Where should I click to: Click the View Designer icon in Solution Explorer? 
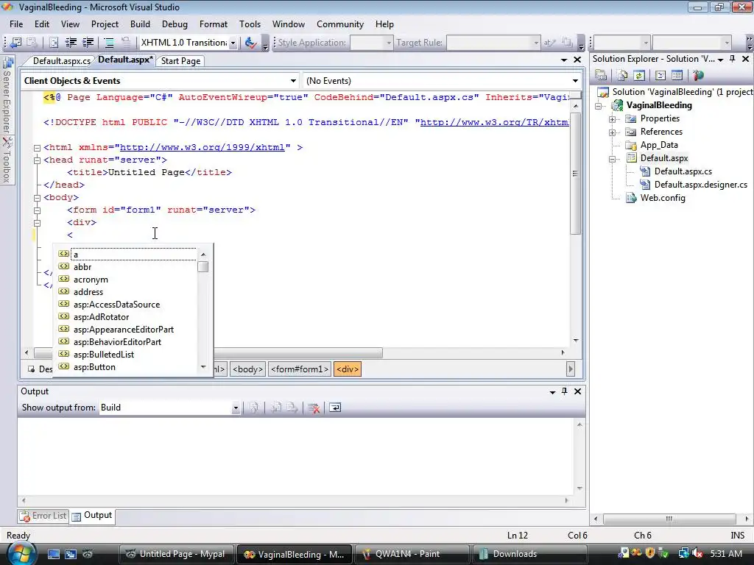[x=677, y=76]
